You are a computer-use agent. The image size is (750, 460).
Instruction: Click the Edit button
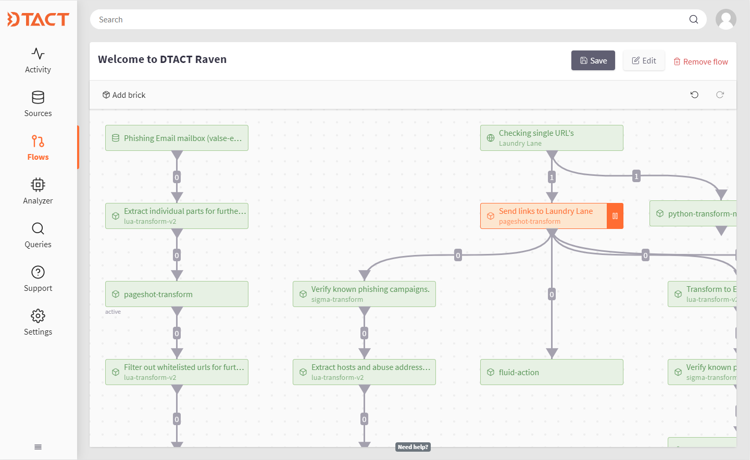point(644,60)
